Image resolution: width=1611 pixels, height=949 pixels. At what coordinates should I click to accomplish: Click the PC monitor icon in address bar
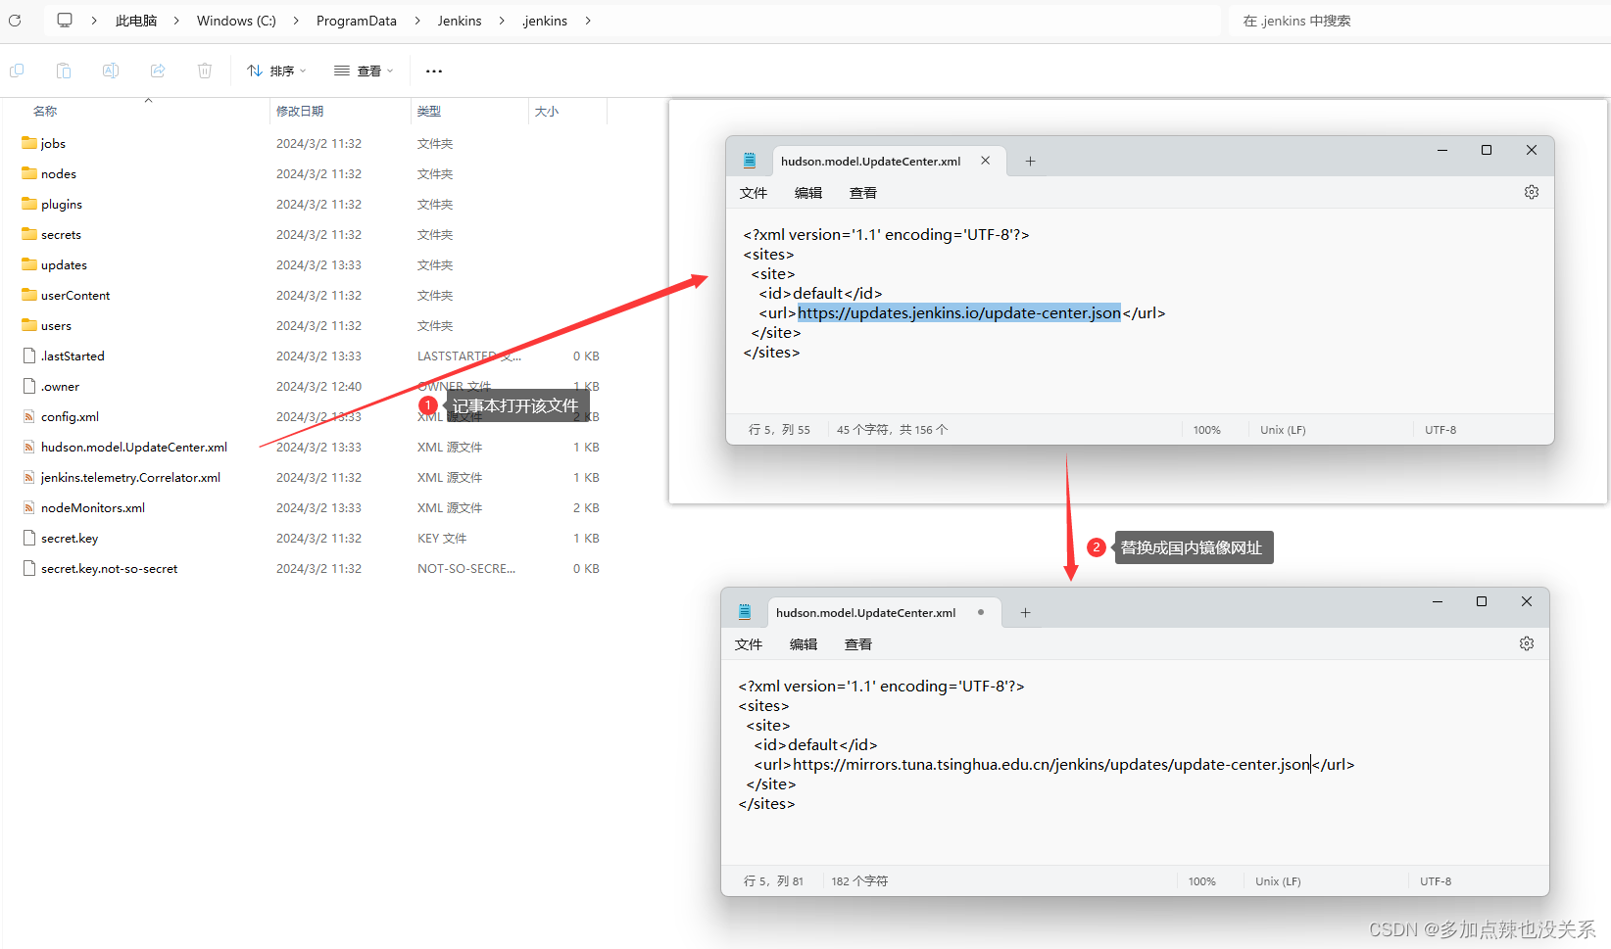pos(65,21)
